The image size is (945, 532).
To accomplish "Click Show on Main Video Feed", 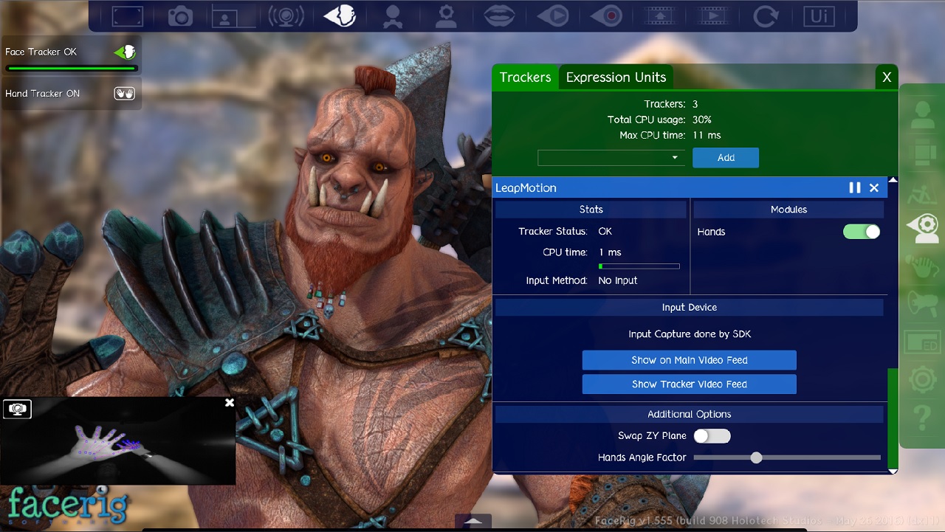I will point(689,360).
